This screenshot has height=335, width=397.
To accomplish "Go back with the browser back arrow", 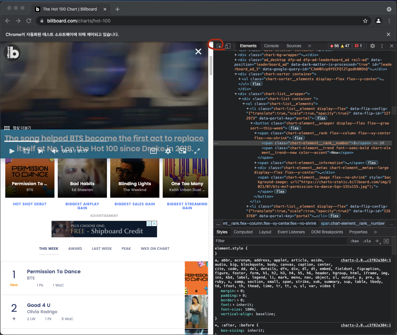I will [8, 21].
